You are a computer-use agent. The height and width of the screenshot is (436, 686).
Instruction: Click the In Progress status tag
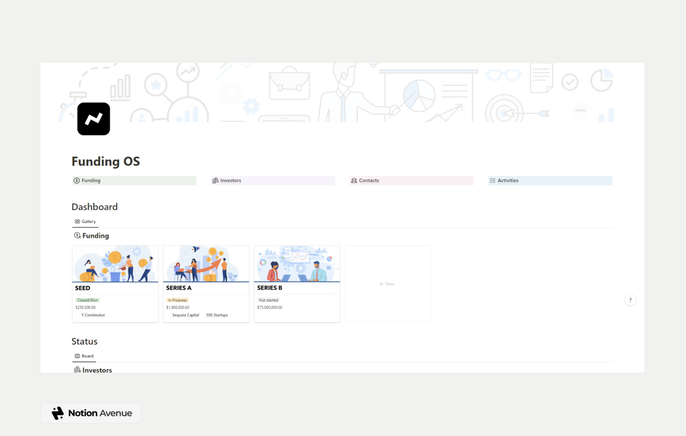[177, 299]
